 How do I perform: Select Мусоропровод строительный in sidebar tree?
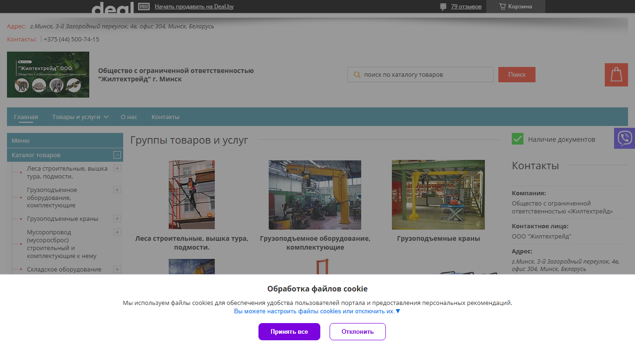click(x=62, y=244)
